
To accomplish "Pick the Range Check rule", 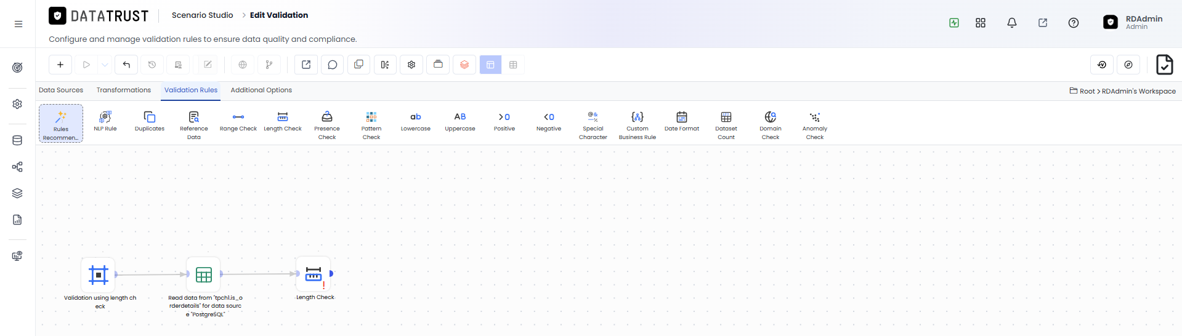I will (x=238, y=121).
